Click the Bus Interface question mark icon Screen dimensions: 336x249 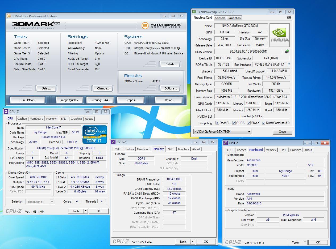coord(289,65)
